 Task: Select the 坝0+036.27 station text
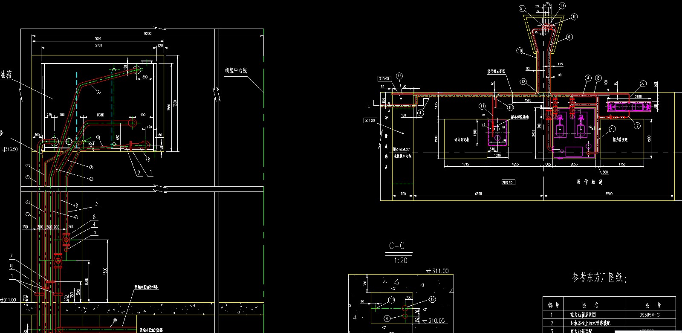[401, 150]
